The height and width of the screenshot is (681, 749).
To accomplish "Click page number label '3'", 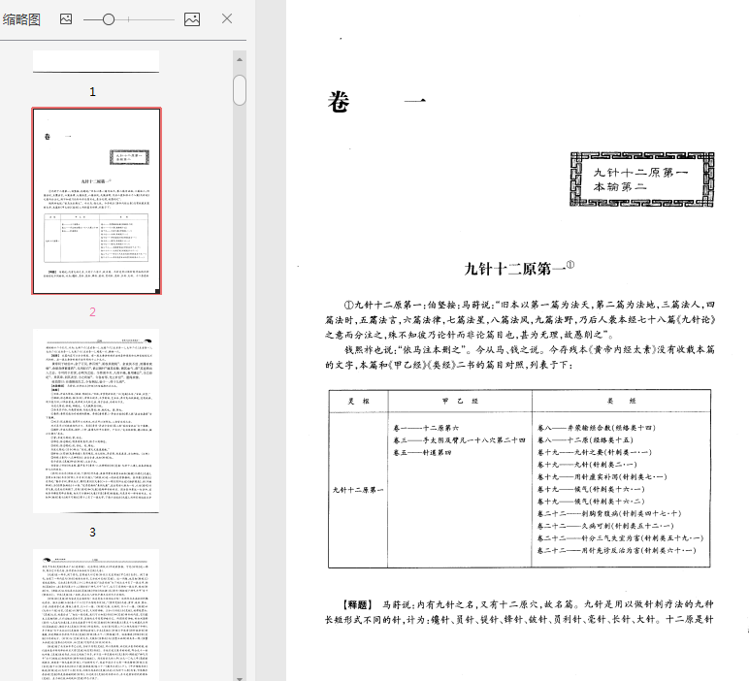I will (x=93, y=532).
